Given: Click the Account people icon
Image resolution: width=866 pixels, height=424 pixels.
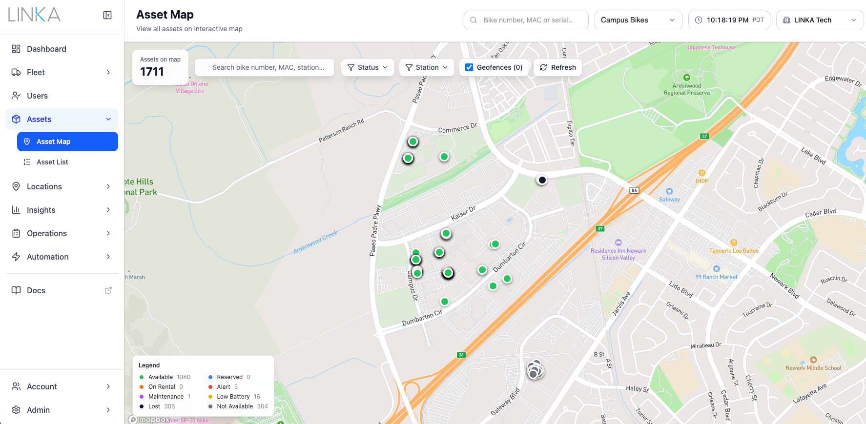Looking at the screenshot, I should 16,386.
